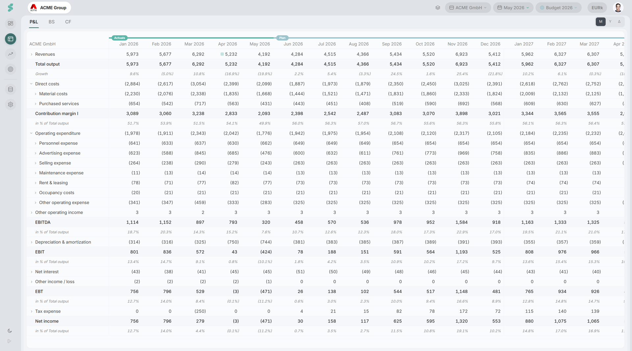Open user profile avatar

pyautogui.click(x=618, y=8)
